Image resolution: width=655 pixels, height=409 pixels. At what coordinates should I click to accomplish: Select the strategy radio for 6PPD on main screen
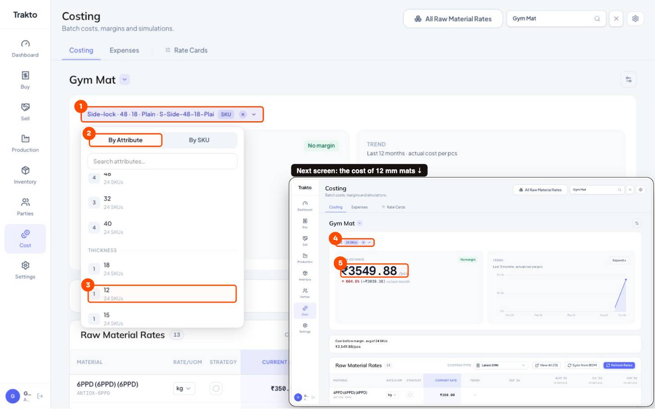pos(216,388)
